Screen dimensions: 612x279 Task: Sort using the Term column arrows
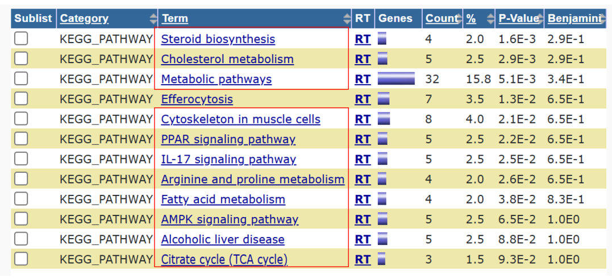(347, 18)
